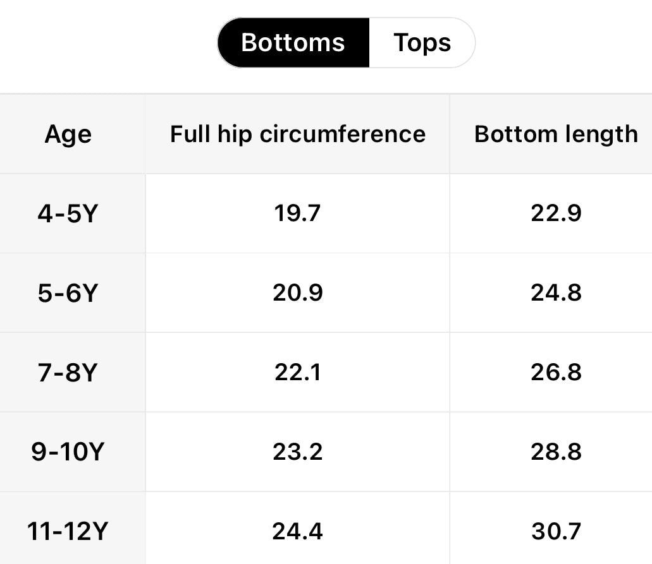Screen dimensions: 652x564
Task: Click the 24.4 hip circumference cell
Action: coord(297,532)
